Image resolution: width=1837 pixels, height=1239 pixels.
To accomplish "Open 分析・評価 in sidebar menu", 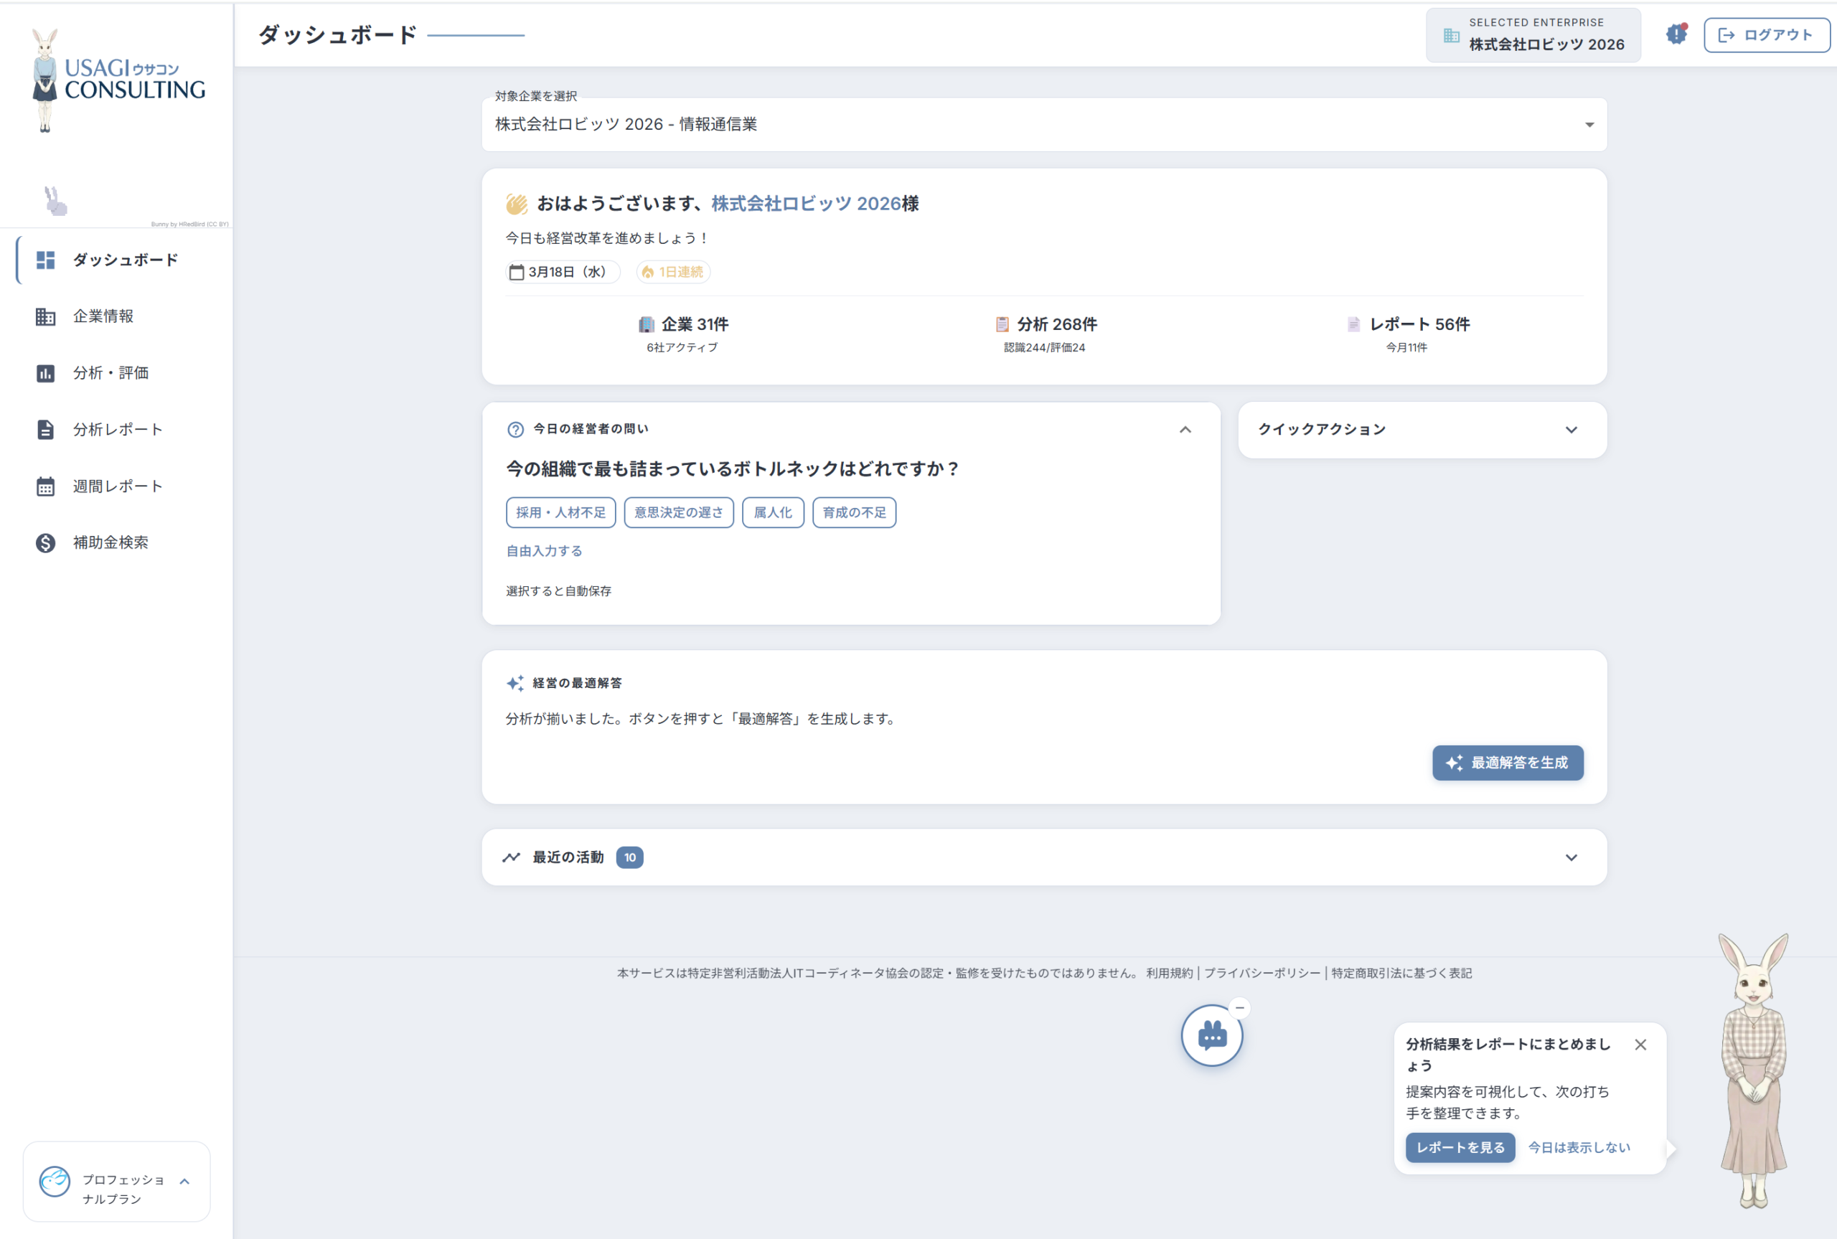I will [111, 373].
